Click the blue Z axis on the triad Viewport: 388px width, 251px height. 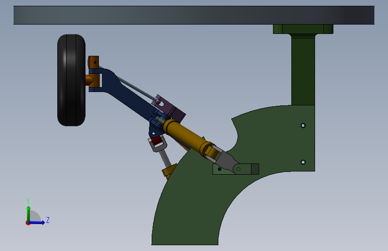(37, 222)
